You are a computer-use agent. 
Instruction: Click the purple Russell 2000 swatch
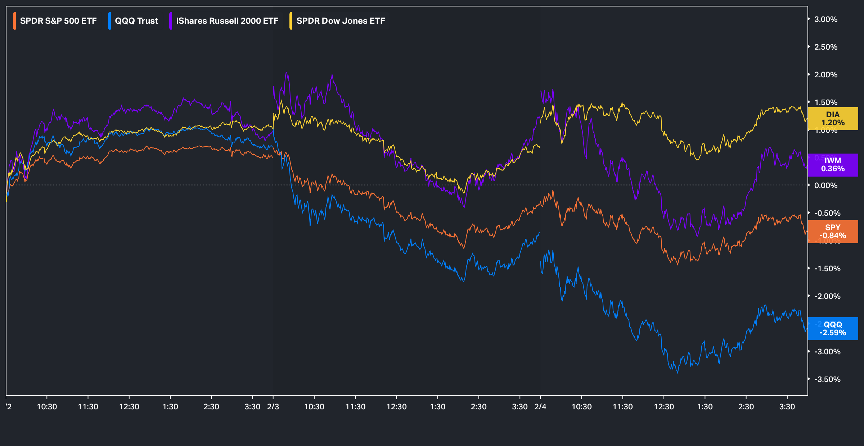click(x=171, y=21)
